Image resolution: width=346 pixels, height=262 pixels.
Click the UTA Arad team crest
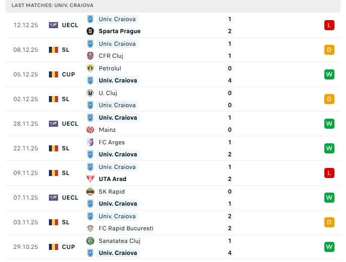[90, 179]
